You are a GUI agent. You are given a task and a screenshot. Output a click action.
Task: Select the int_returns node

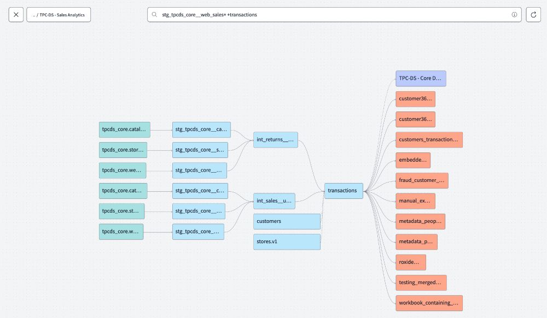tap(275, 139)
